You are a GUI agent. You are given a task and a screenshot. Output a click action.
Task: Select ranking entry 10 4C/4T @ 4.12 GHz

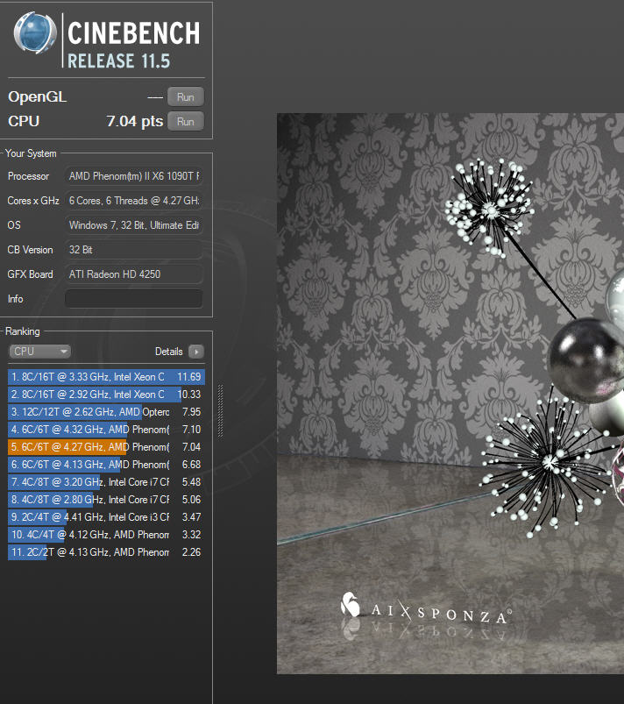(x=106, y=534)
